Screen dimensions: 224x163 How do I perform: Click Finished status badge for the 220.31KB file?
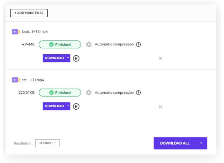(60, 93)
